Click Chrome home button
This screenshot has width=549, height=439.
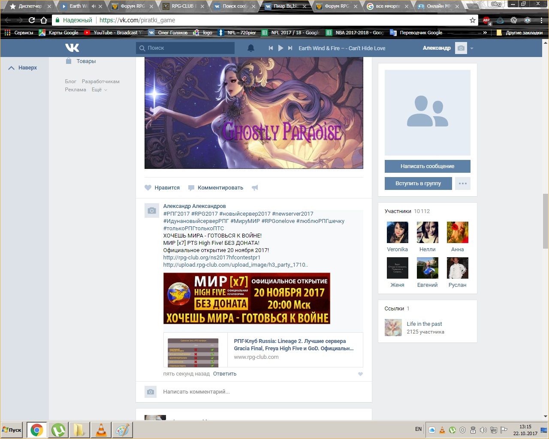coord(44,20)
